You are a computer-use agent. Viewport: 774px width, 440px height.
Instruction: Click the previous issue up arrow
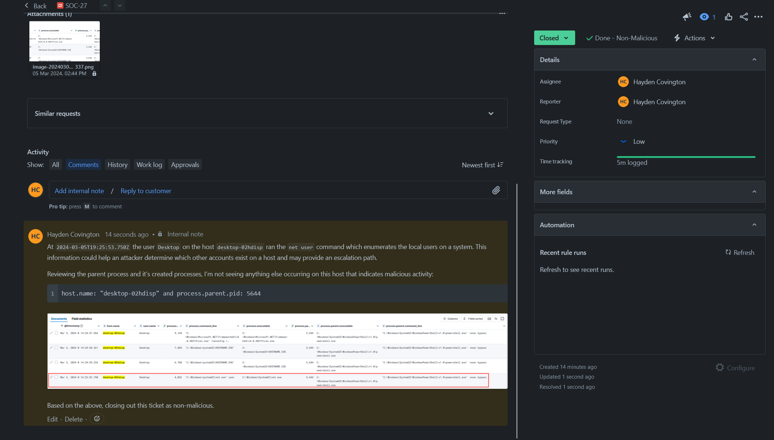point(105,5)
